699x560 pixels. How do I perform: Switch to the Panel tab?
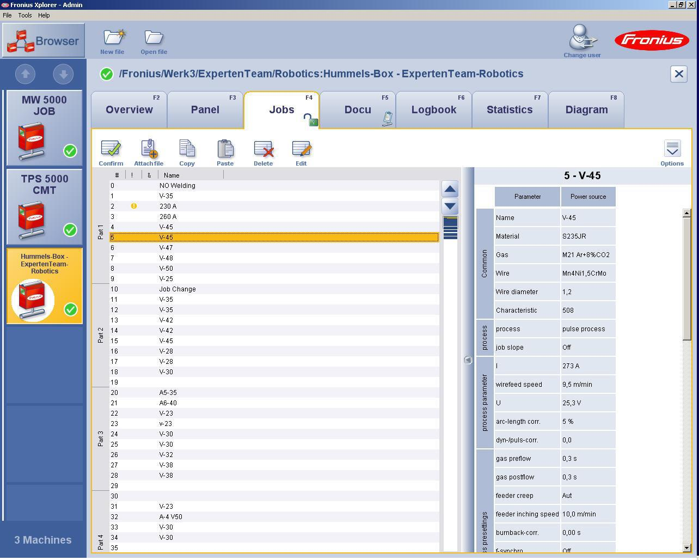coord(205,110)
